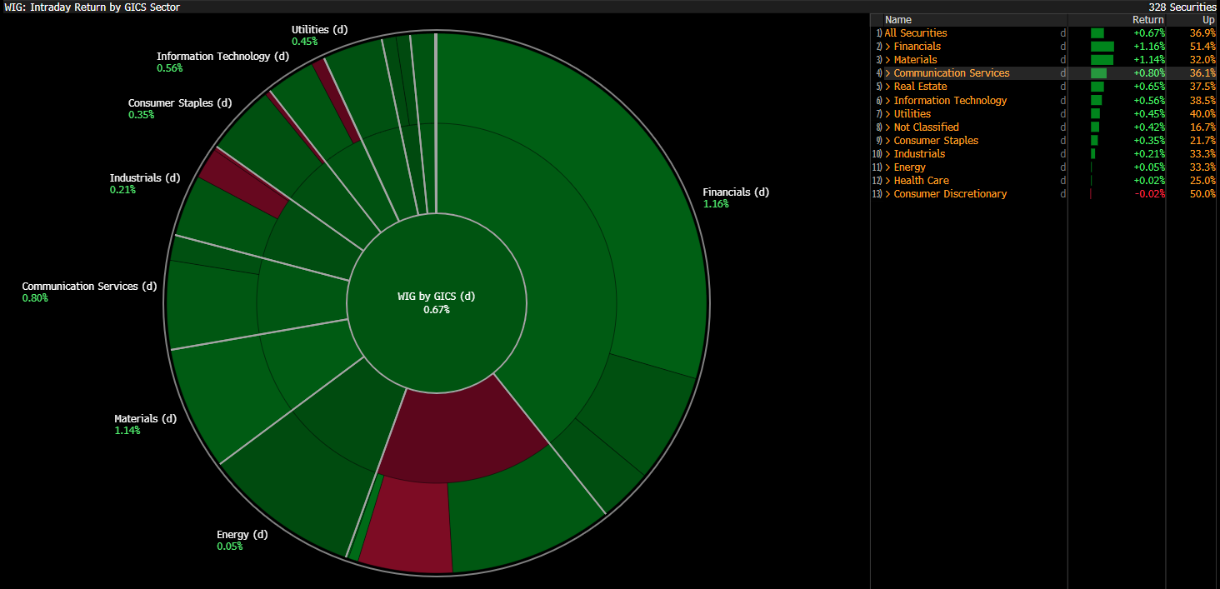Click the Materials label beside the chart

pyautogui.click(x=145, y=419)
